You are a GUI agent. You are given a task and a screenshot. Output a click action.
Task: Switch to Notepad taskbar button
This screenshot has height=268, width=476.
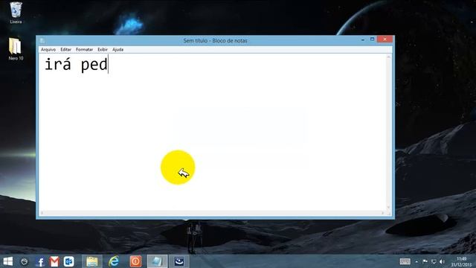[x=157, y=261]
